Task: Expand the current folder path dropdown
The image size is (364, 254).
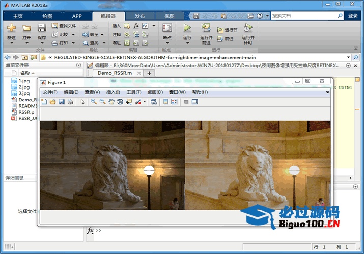Action: (349, 57)
